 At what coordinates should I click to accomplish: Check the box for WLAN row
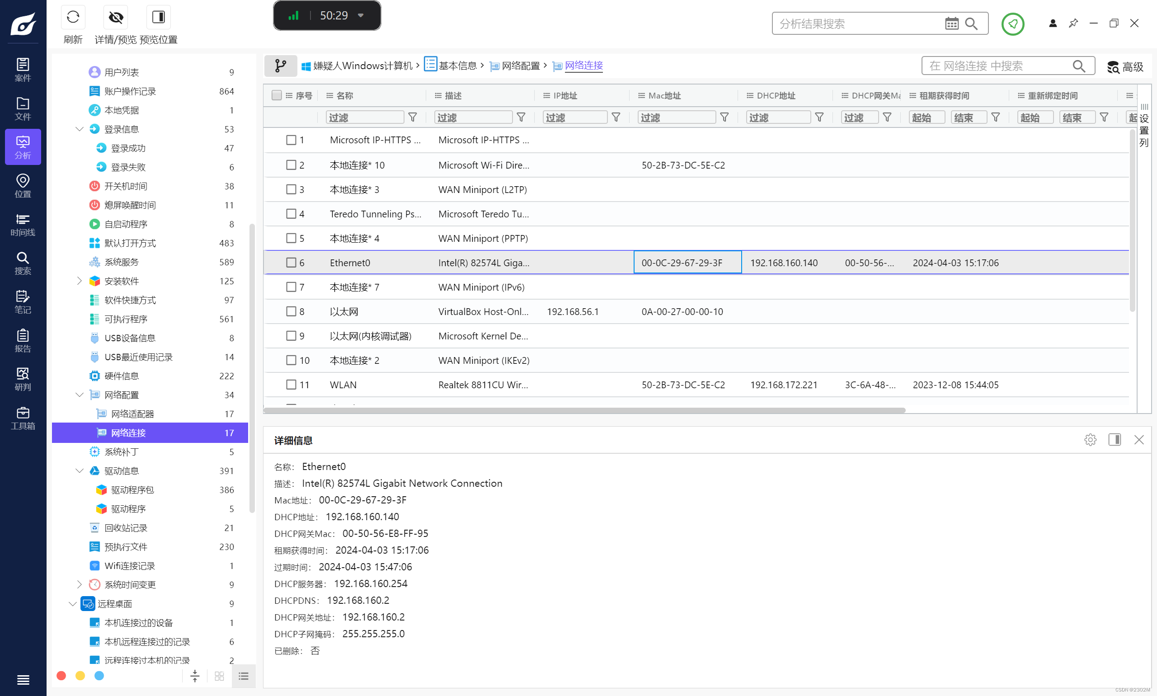pos(291,385)
